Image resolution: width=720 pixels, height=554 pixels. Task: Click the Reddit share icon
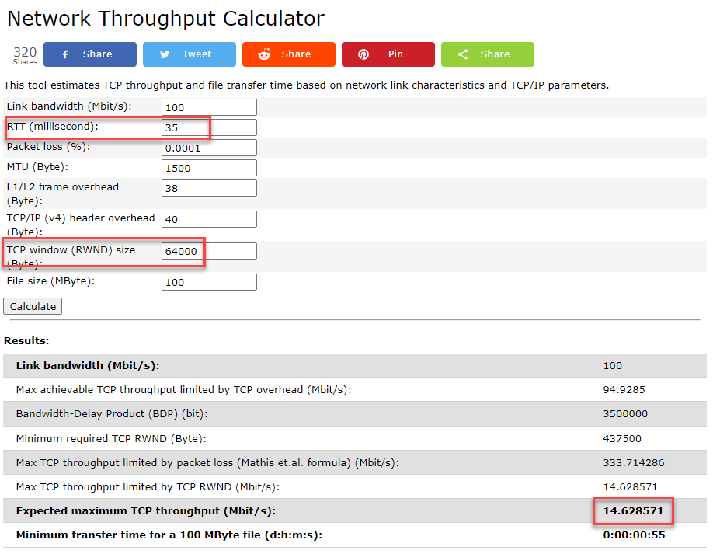265,54
